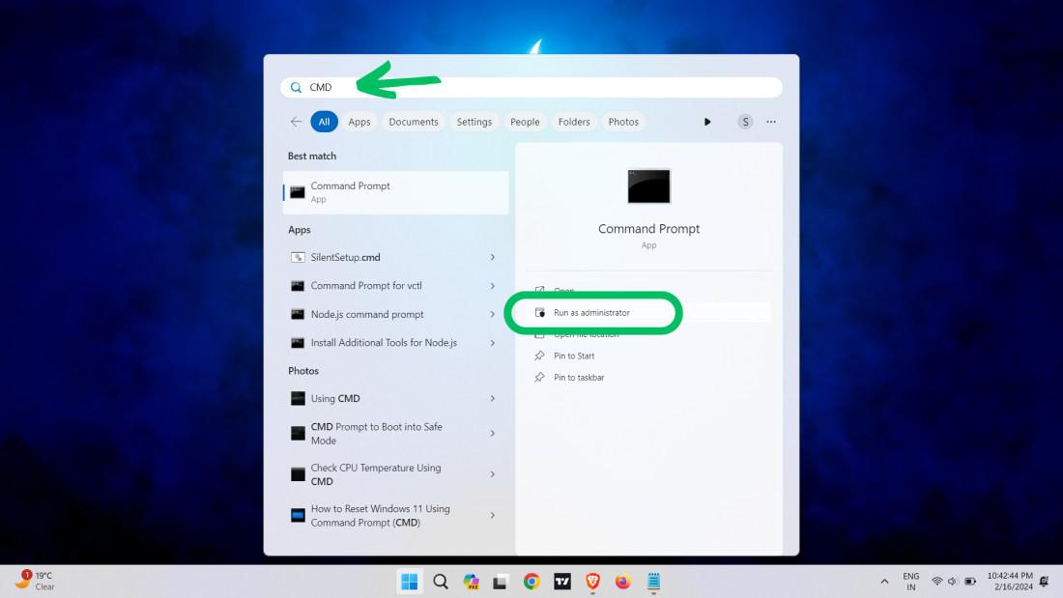Click the volume speaker tray icon
Image resolution: width=1063 pixels, height=598 pixels.
click(953, 582)
